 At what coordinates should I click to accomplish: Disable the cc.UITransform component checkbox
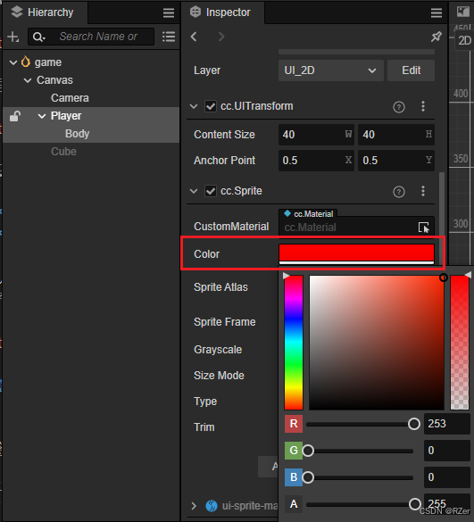point(211,106)
